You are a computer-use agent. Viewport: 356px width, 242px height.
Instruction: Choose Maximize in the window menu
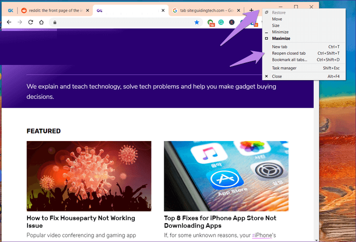click(281, 39)
